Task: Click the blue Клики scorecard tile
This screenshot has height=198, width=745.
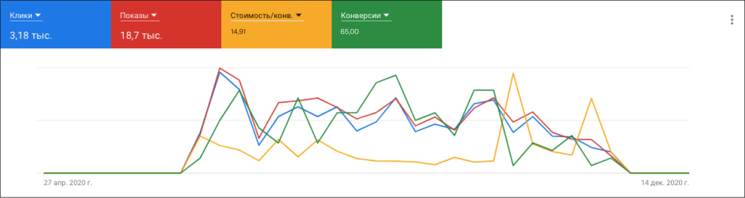Action: pyautogui.click(x=55, y=24)
